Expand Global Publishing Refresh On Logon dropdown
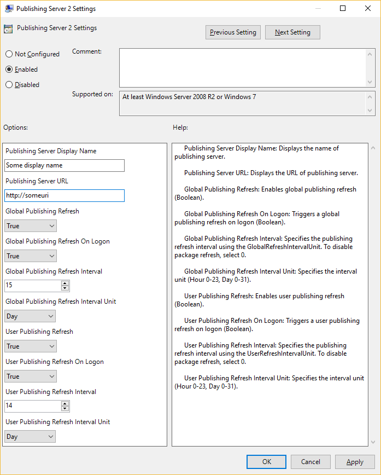Image resolution: width=381 pixels, height=475 pixels. [x=30, y=256]
